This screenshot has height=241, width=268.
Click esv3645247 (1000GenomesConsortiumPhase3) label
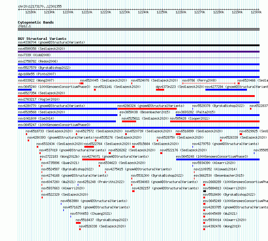point(54,125)
